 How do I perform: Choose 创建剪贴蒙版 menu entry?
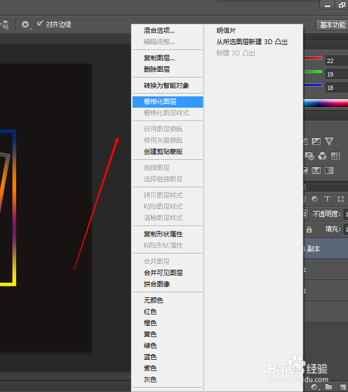163,151
